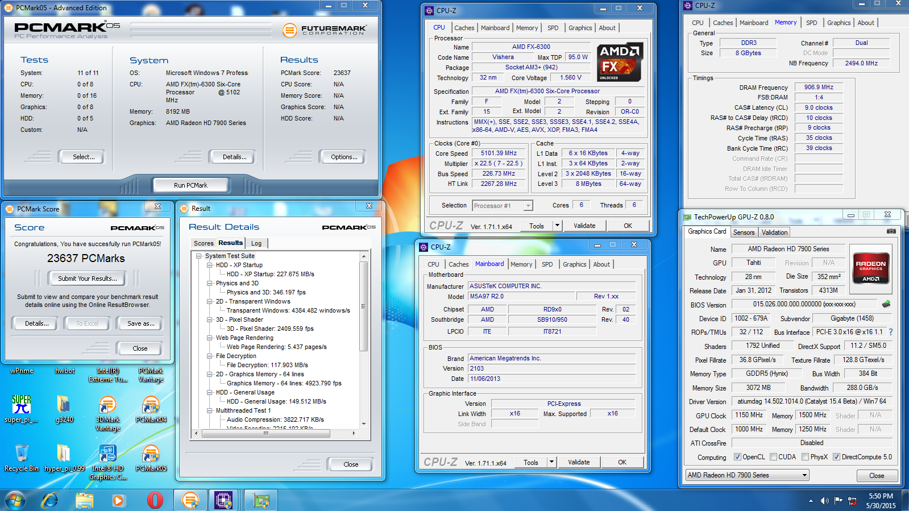Screen dimensions: 909x511
Task: Toggle the OpenCL checkbox in GPU-Z
Action: [x=737, y=457]
